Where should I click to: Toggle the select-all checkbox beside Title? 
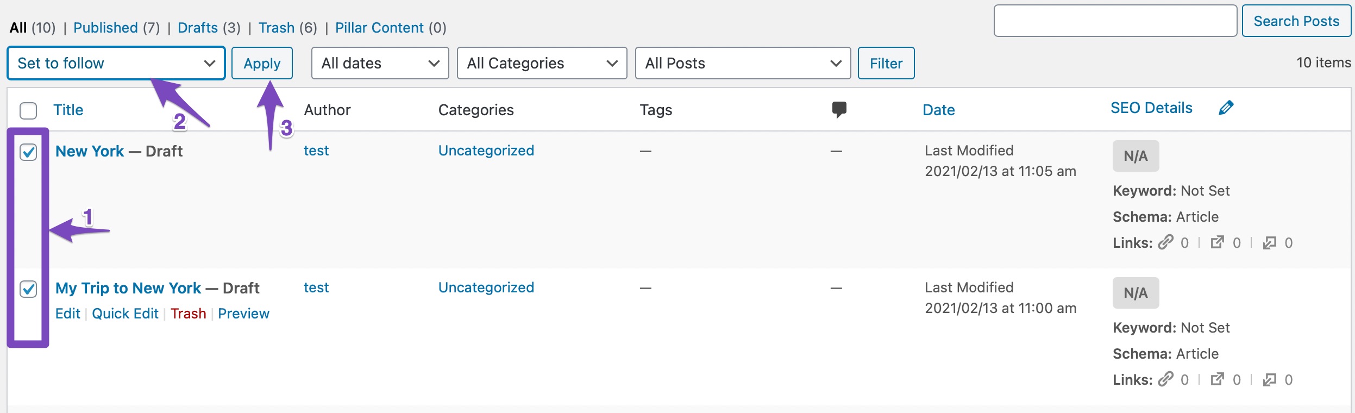28,110
